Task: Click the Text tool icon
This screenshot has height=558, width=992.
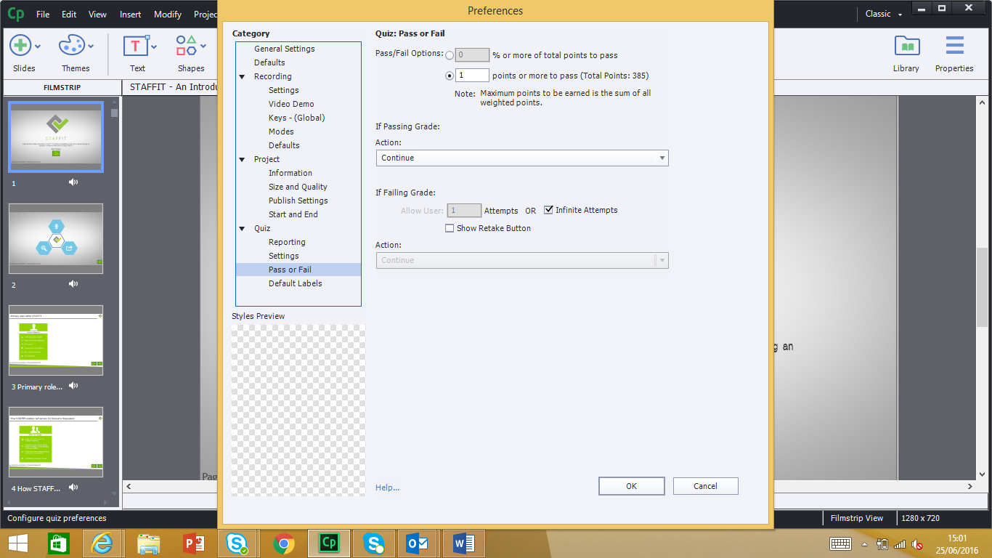Action: pos(135,46)
